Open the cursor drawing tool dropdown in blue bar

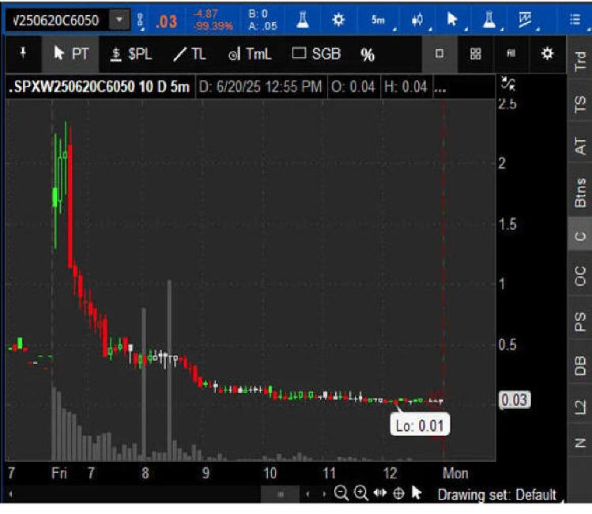452,20
